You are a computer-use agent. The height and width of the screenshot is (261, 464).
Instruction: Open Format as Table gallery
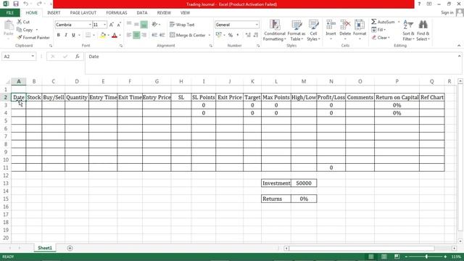297,30
